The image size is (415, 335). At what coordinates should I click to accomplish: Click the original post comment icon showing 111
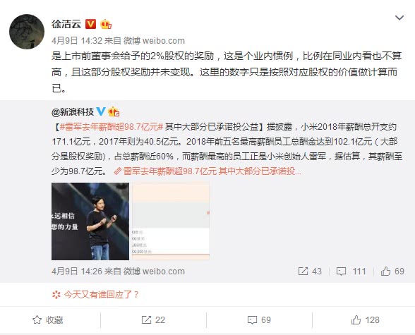351,272
